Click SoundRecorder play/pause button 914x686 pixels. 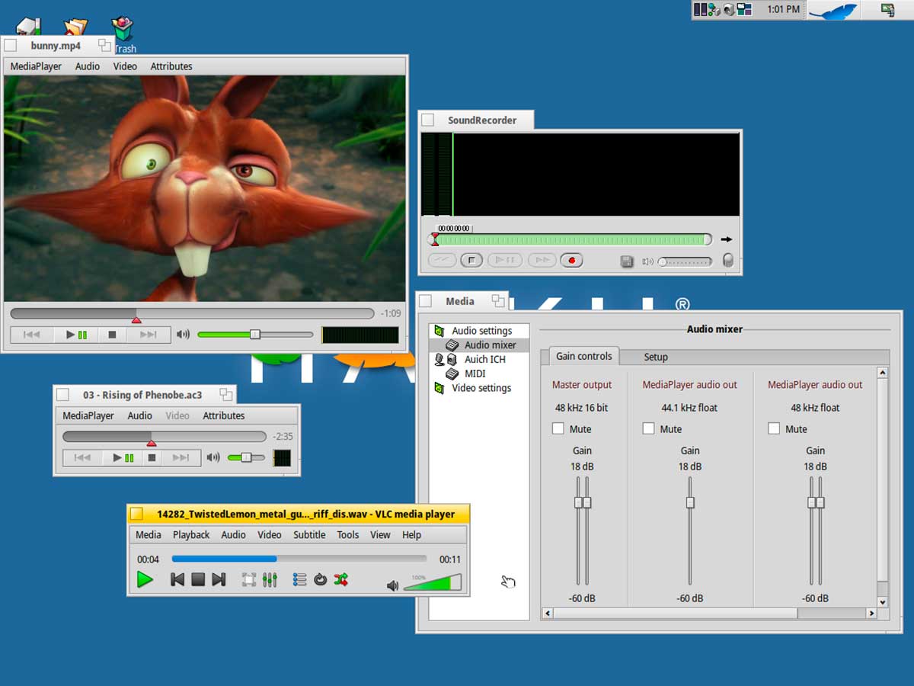pos(505,261)
